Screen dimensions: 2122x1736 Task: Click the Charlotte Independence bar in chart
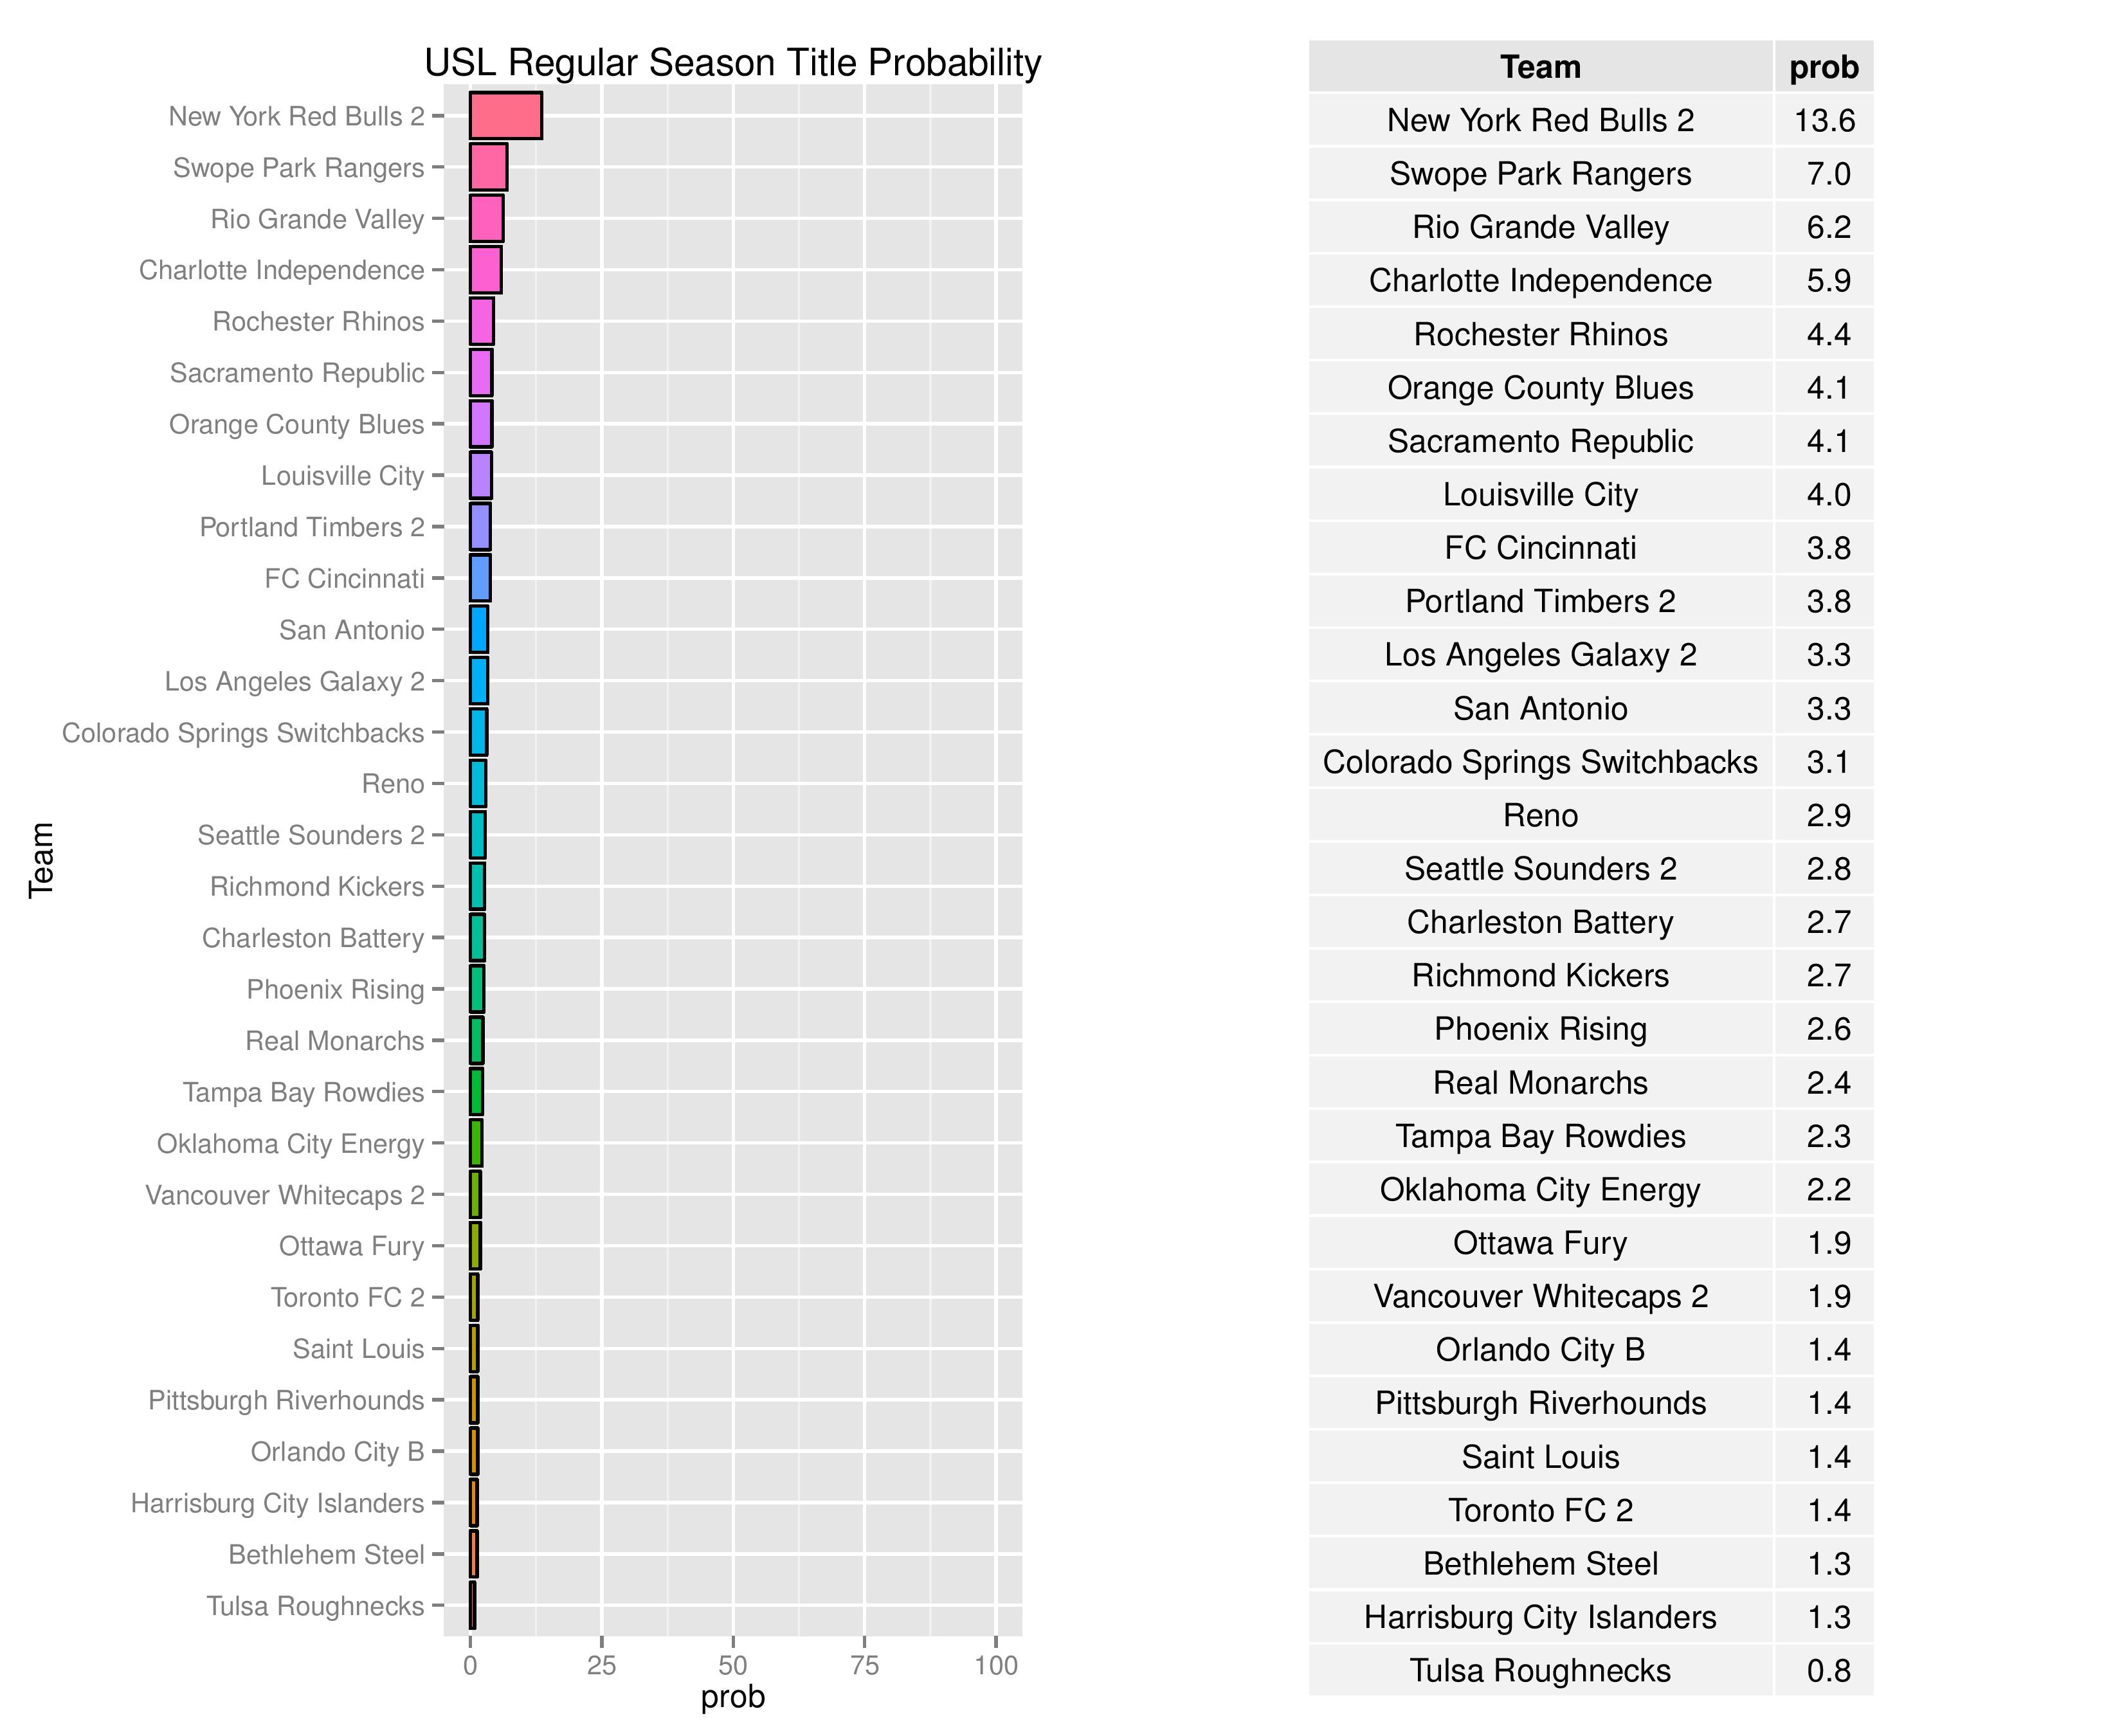coord(485,270)
